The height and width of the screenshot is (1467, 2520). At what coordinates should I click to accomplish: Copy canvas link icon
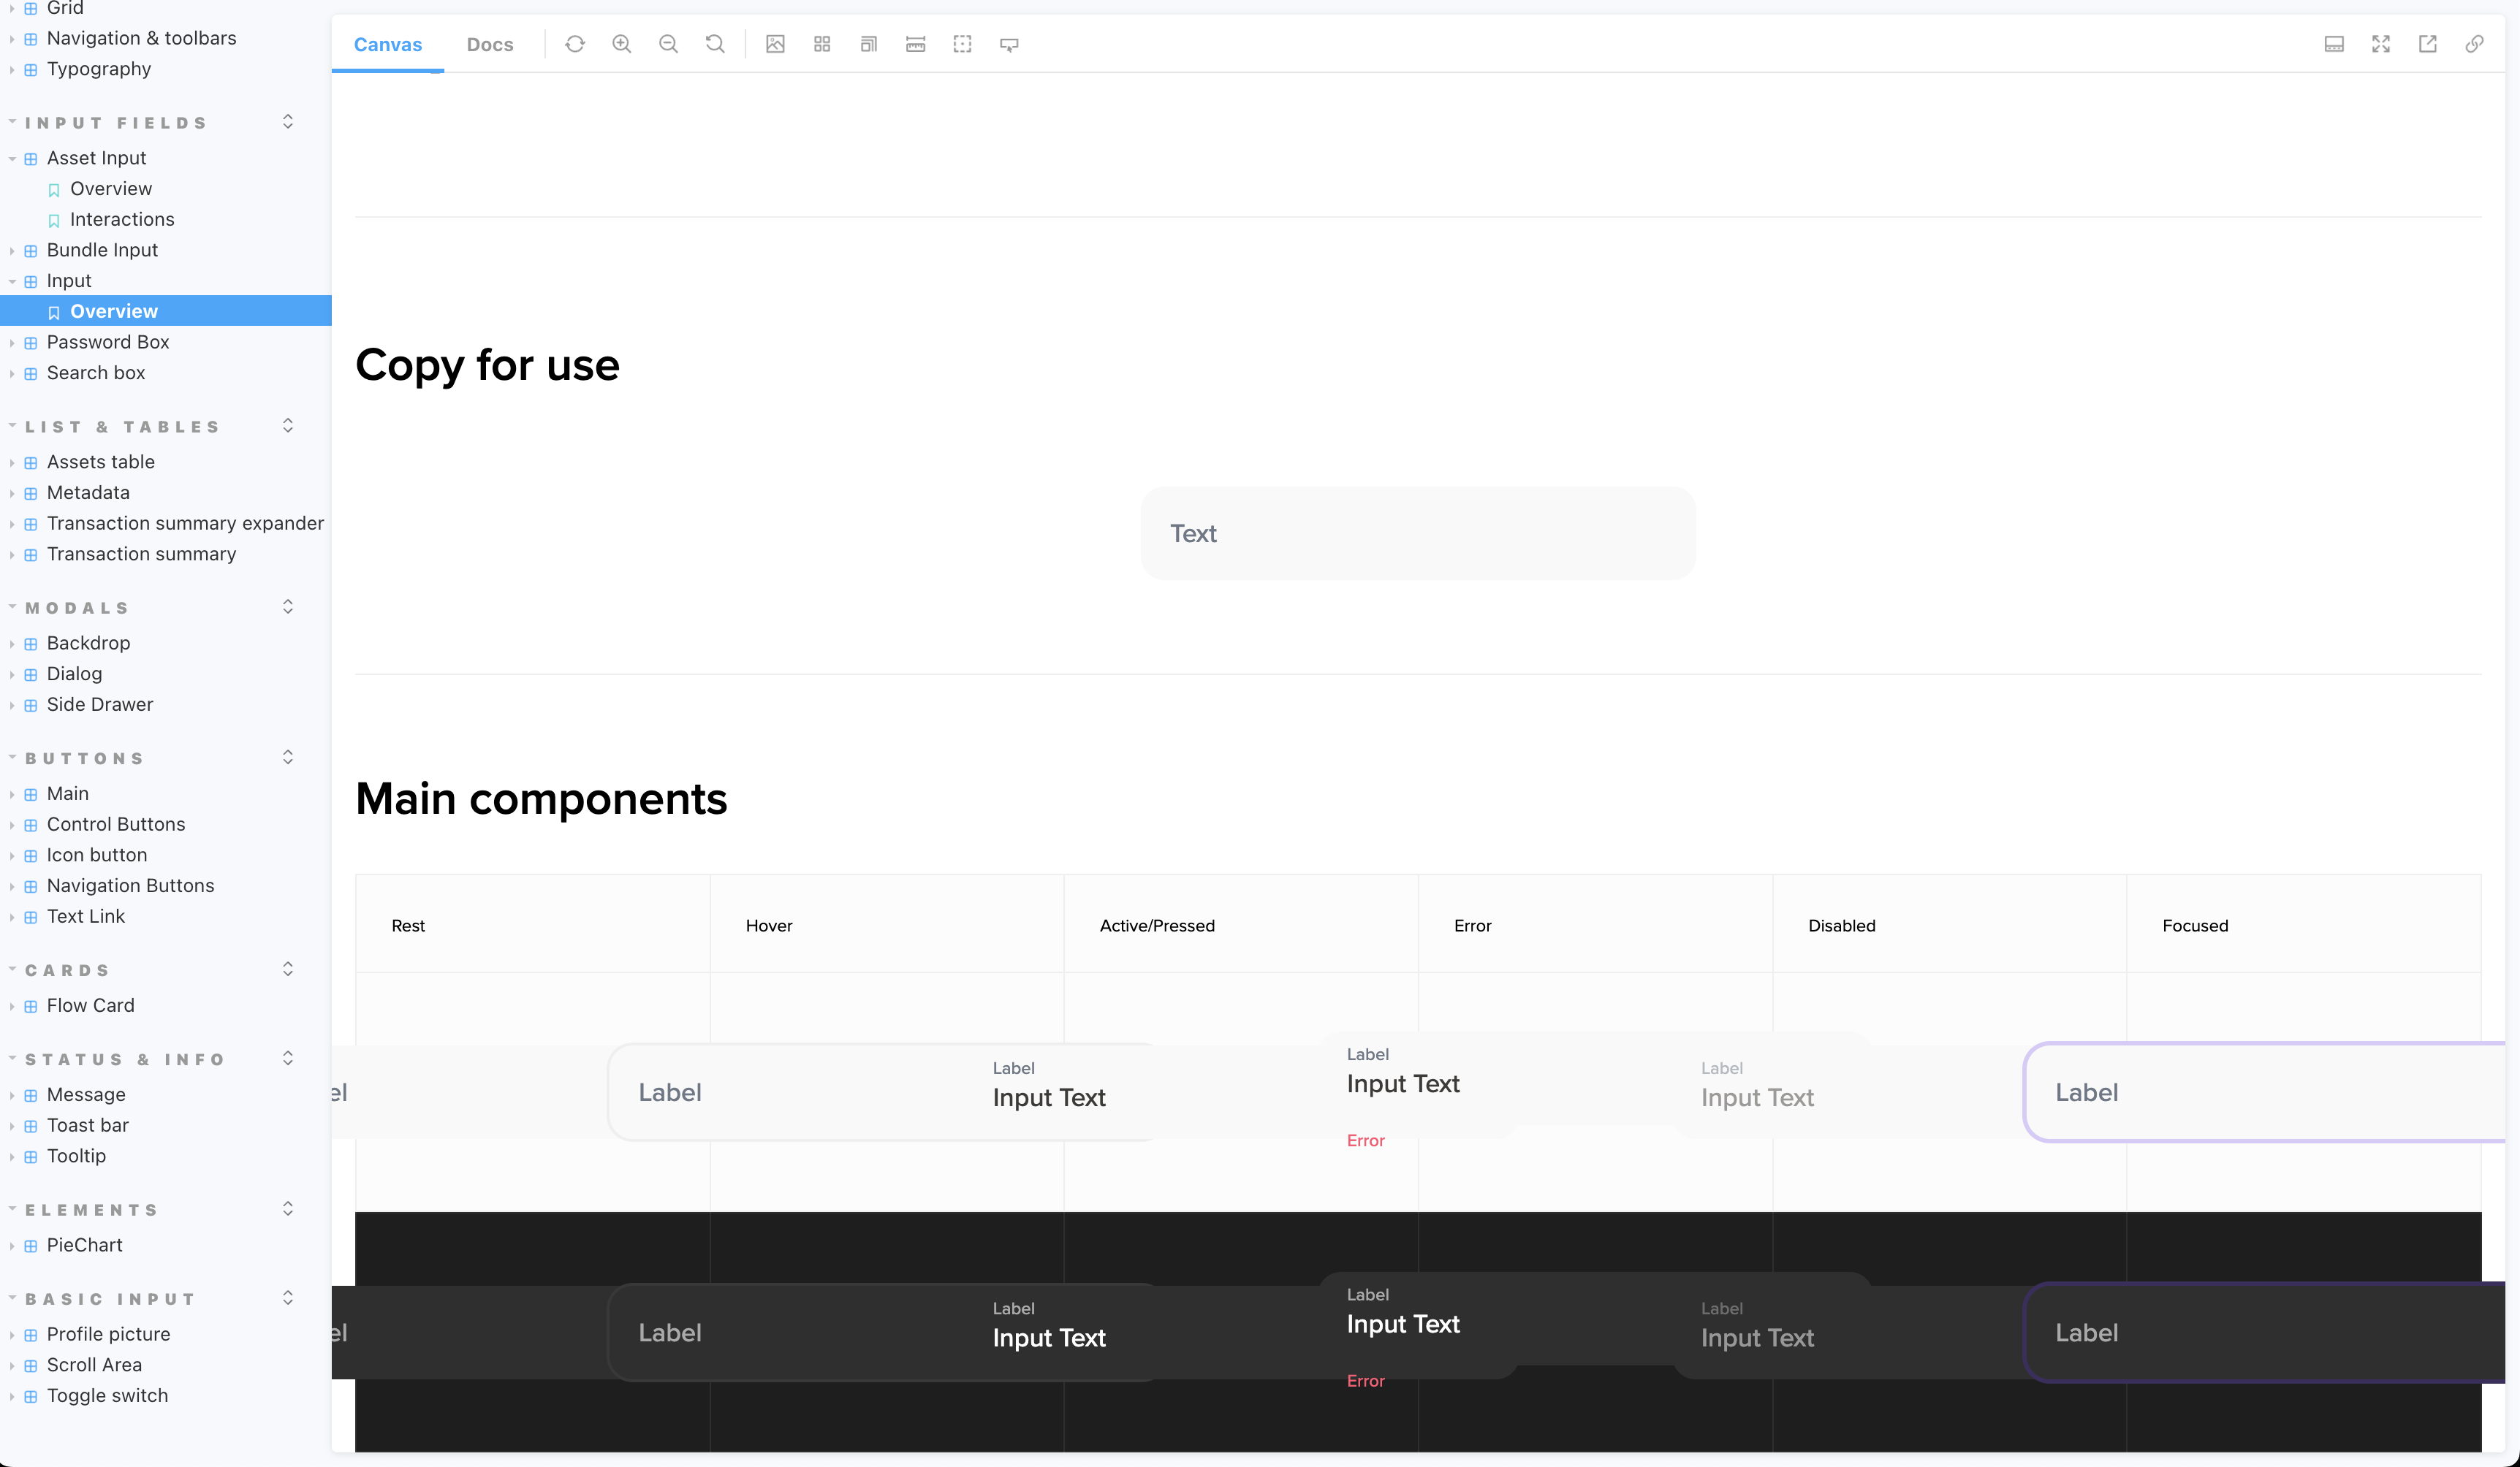point(2474,44)
